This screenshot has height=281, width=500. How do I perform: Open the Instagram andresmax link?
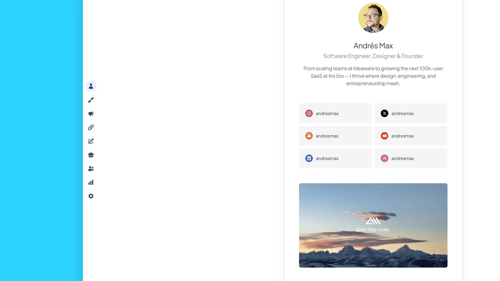[335, 113]
